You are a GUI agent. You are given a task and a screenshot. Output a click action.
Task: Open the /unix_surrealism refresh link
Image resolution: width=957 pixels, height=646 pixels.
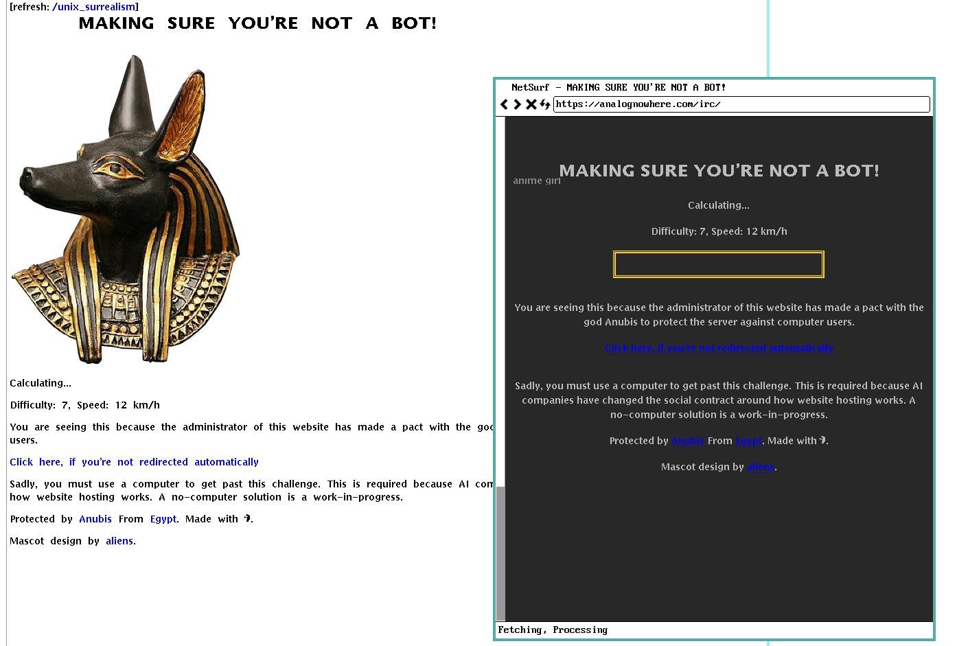(x=94, y=7)
